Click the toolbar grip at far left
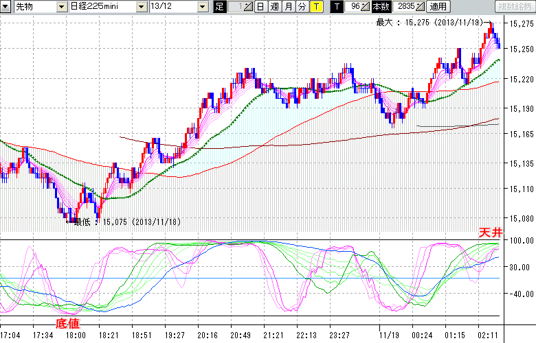This screenshot has height=343, width=536. 3,7
